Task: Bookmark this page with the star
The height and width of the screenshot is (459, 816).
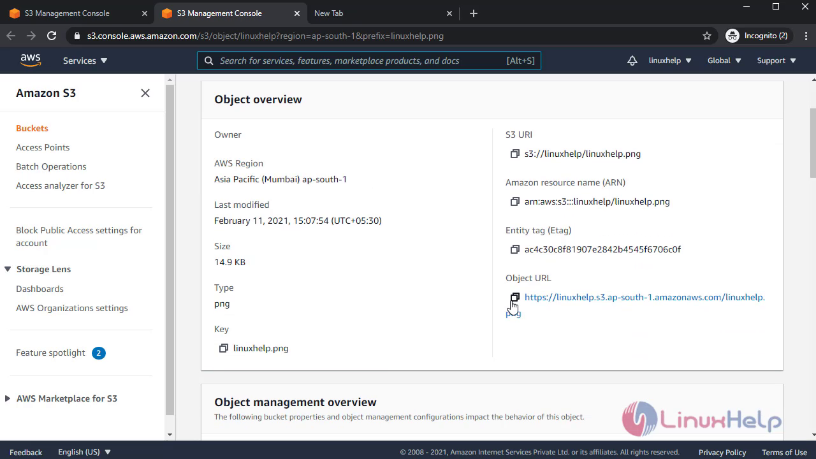Action: 706,36
